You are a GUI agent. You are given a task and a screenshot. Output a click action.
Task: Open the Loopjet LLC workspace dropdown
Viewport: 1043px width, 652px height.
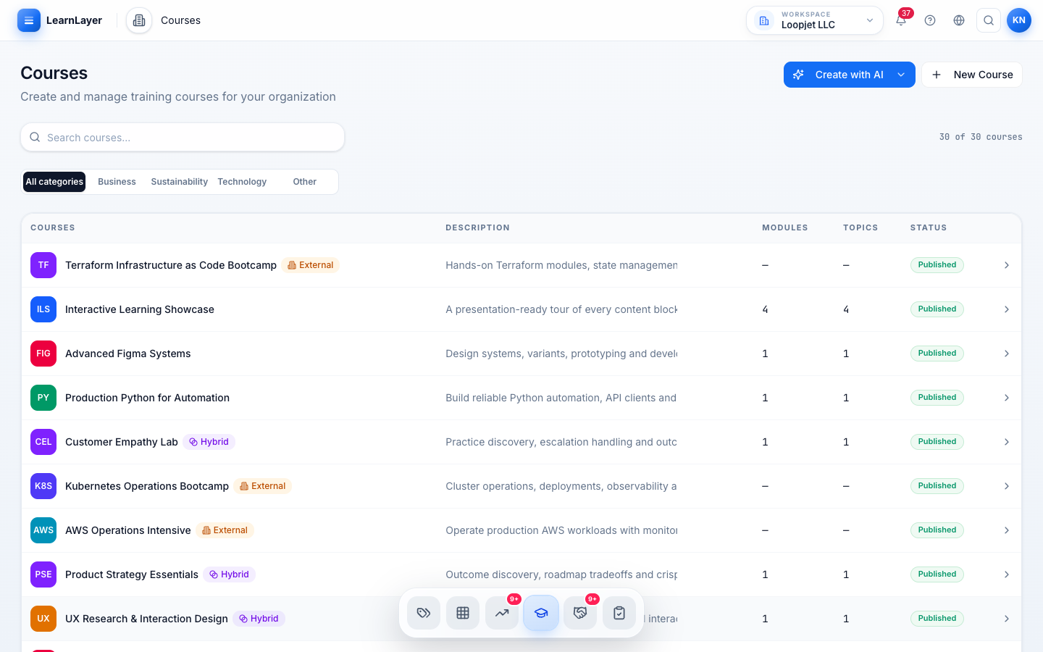pyautogui.click(x=815, y=20)
